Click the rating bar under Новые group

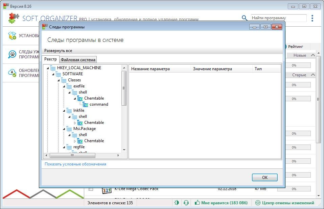click(298, 65)
